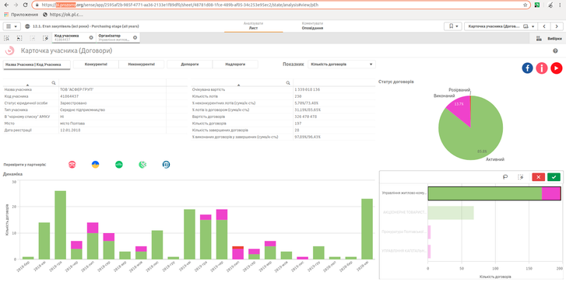566x282 pixels.
Task: Open the selections tool grid icon
Action: 539,38
